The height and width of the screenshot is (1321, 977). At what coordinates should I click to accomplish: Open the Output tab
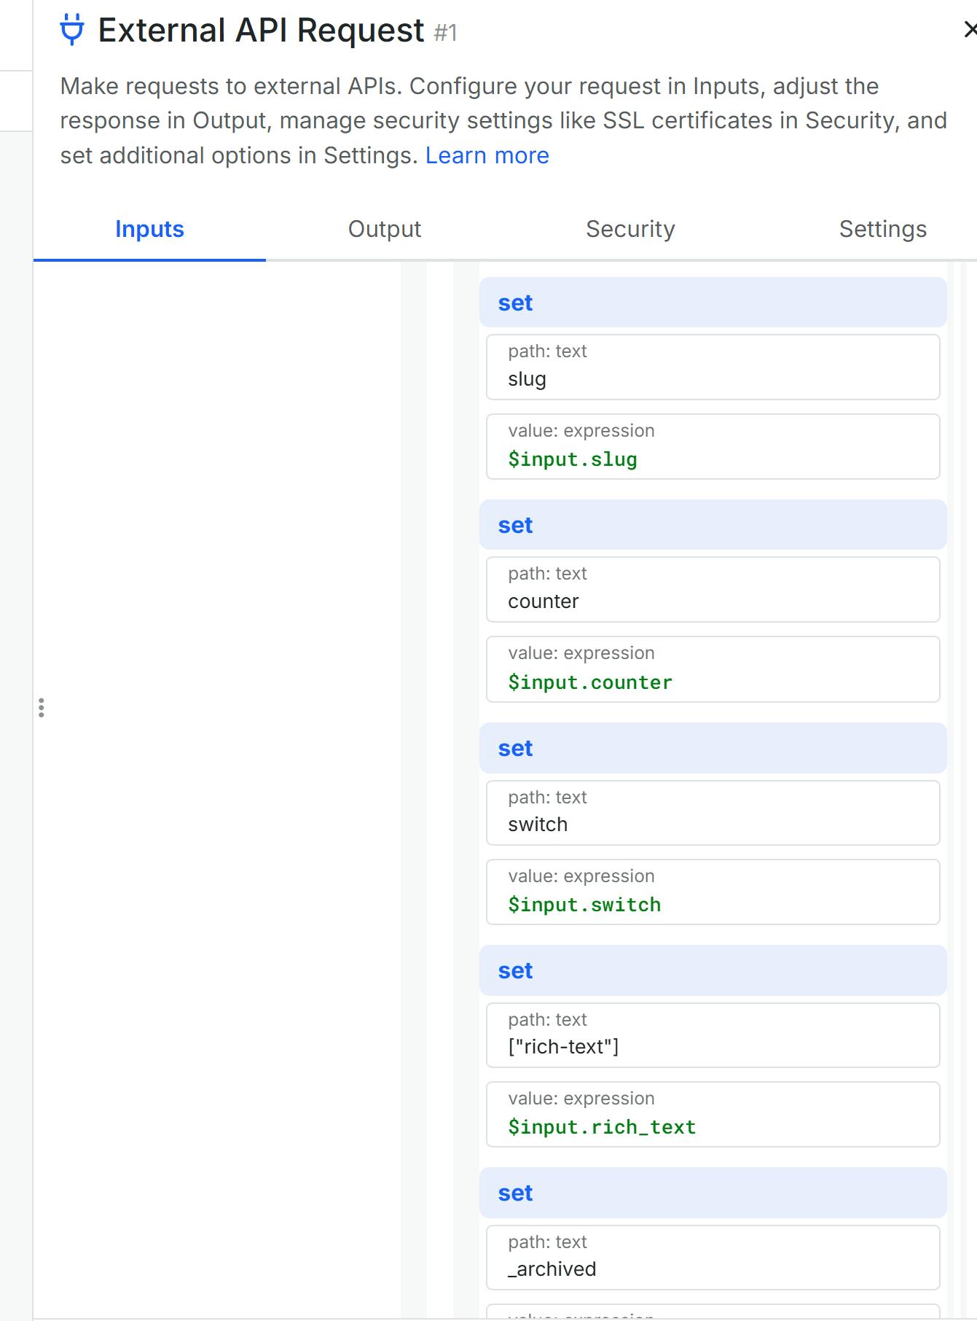(385, 229)
